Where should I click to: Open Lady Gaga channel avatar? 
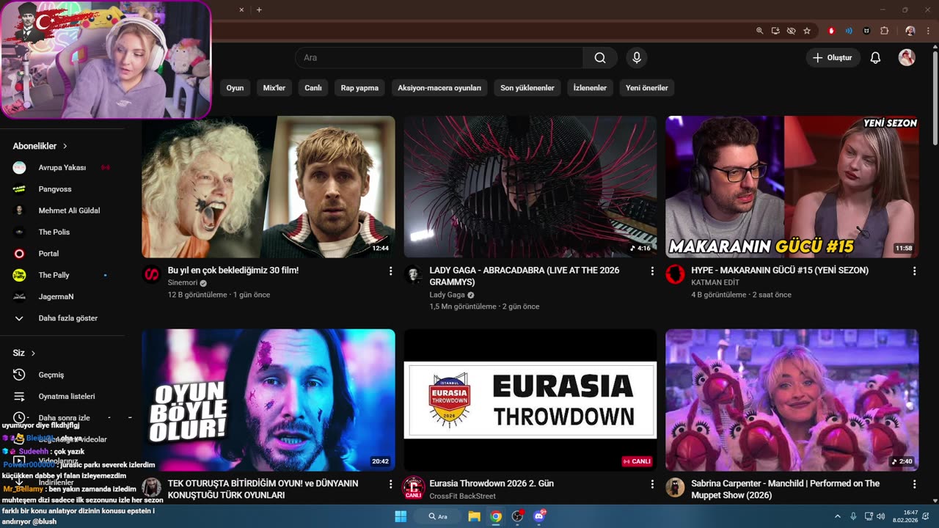pos(414,274)
